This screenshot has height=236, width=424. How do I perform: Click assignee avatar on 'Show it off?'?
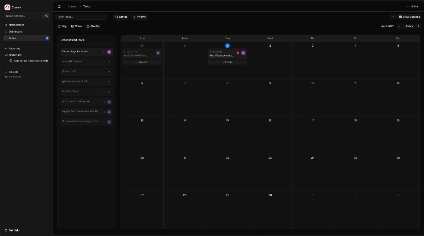click(x=109, y=72)
